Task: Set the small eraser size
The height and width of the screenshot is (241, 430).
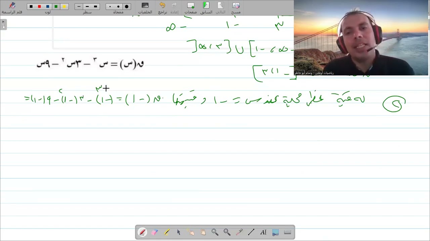Action: click(110, 6)
